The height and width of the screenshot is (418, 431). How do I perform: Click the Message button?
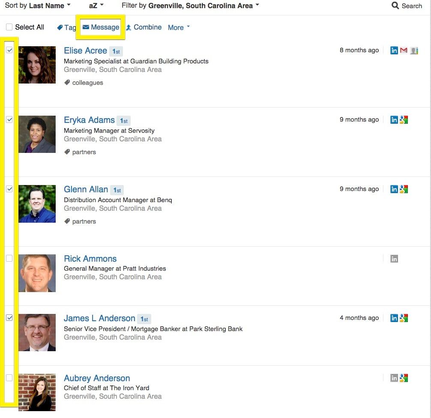point(101,27)
